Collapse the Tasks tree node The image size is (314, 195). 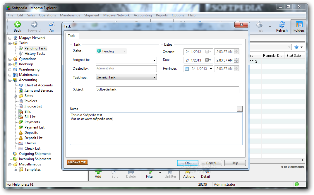coord(10,43)
